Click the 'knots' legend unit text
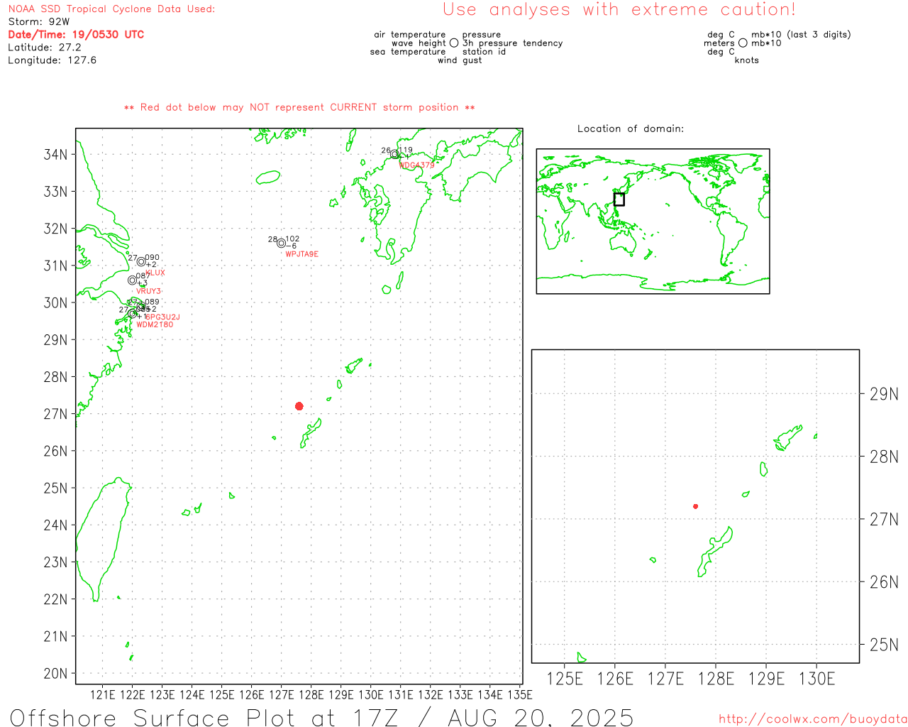 click(x=747, y=60)
